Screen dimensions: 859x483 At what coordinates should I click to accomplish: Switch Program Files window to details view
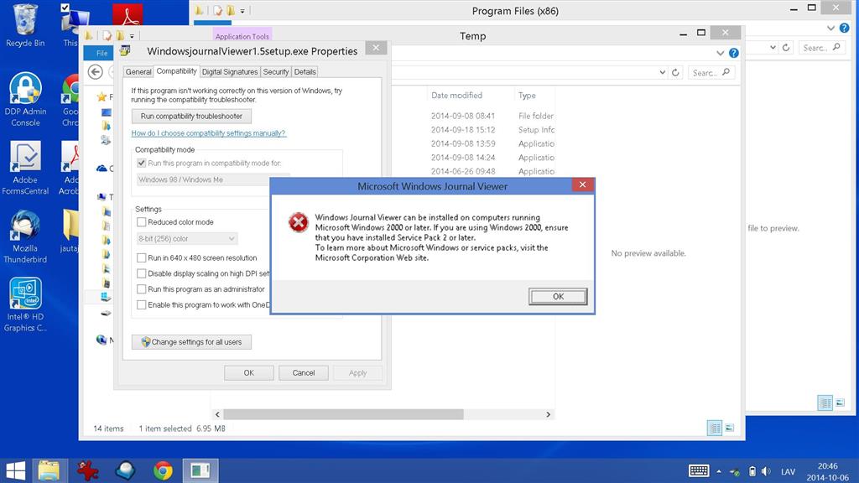point(825,402)
